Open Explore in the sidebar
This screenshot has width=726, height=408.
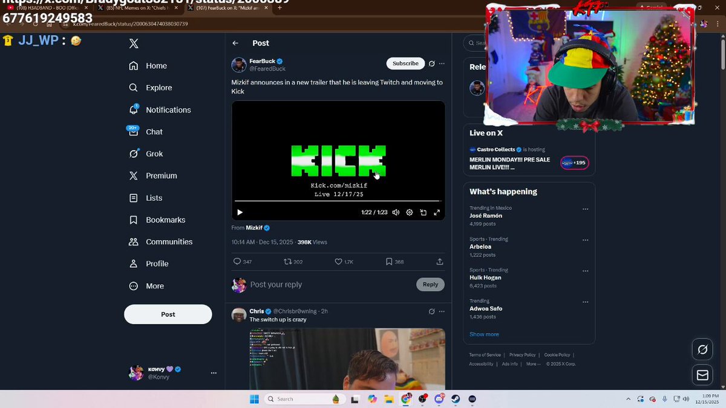[x=151, y=88]
